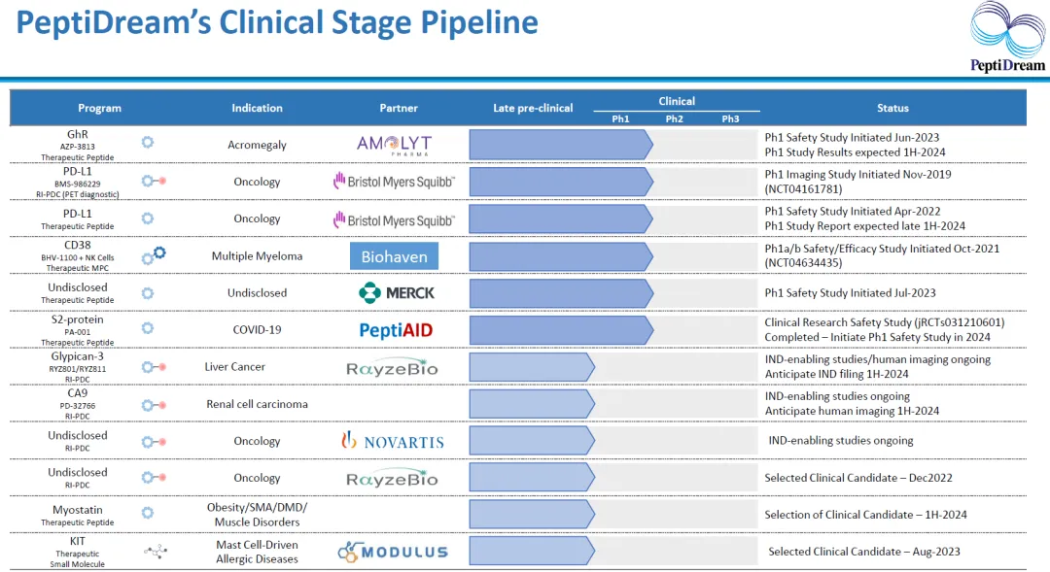Click the Amolyt Pharma partner logo
1050x572 pixels.
pyautogui.click(x=394, y=145)
